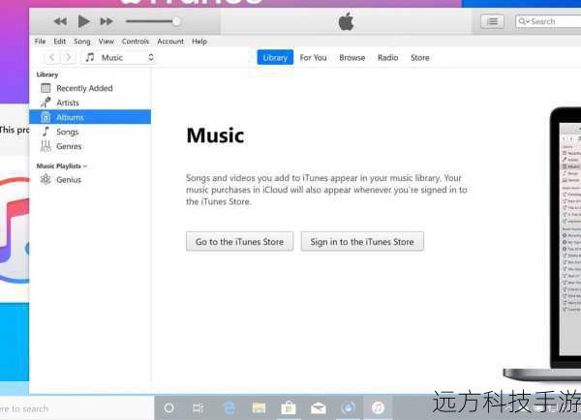Open the Up Next list icon
The image size is (581, 420).
point(492,21)
